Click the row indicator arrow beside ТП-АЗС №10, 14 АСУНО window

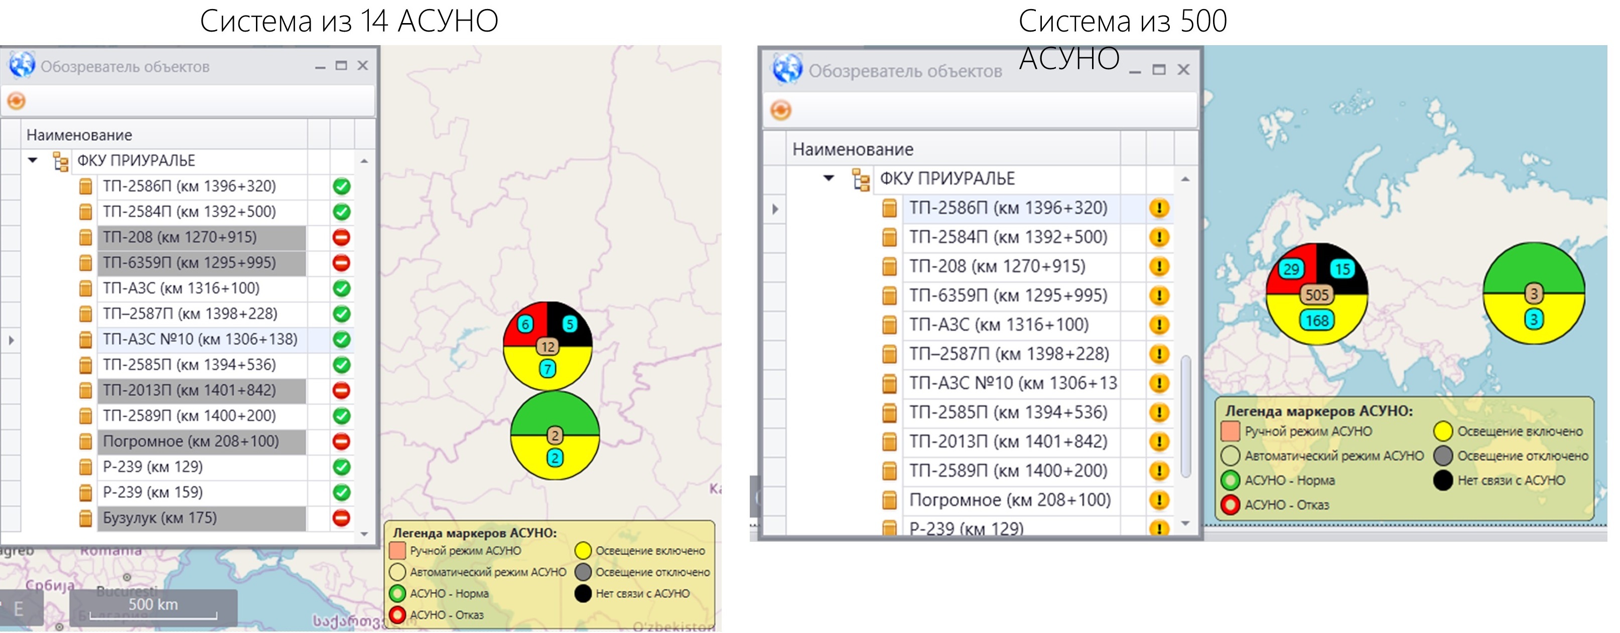(x=11, y=340)
